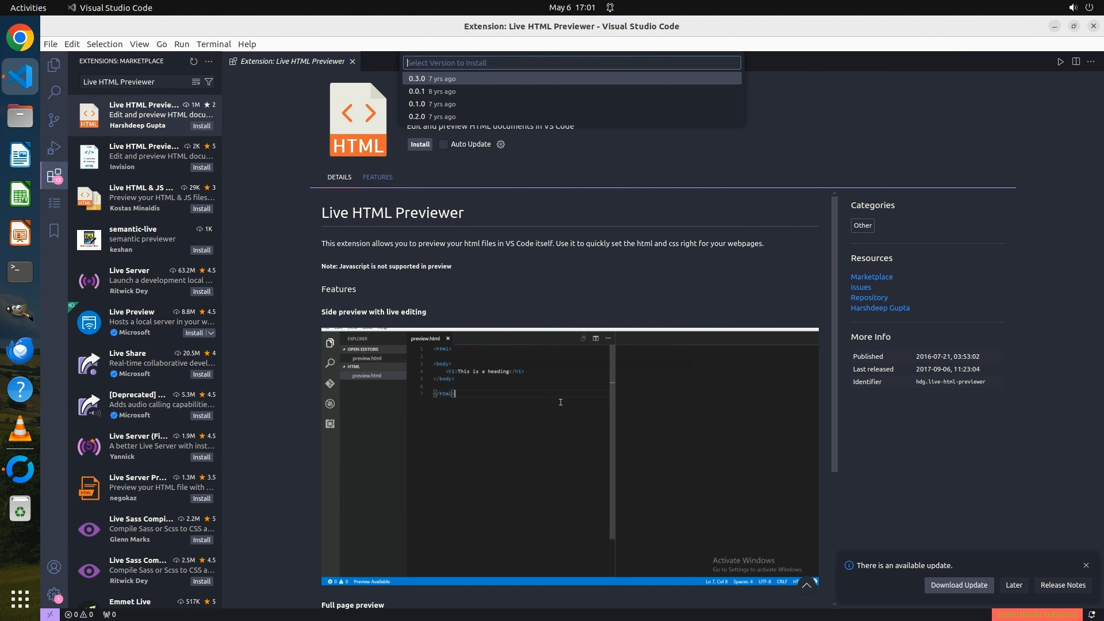
Task: Expand Live Preview Install dropdown arrow
Action: 211,333
